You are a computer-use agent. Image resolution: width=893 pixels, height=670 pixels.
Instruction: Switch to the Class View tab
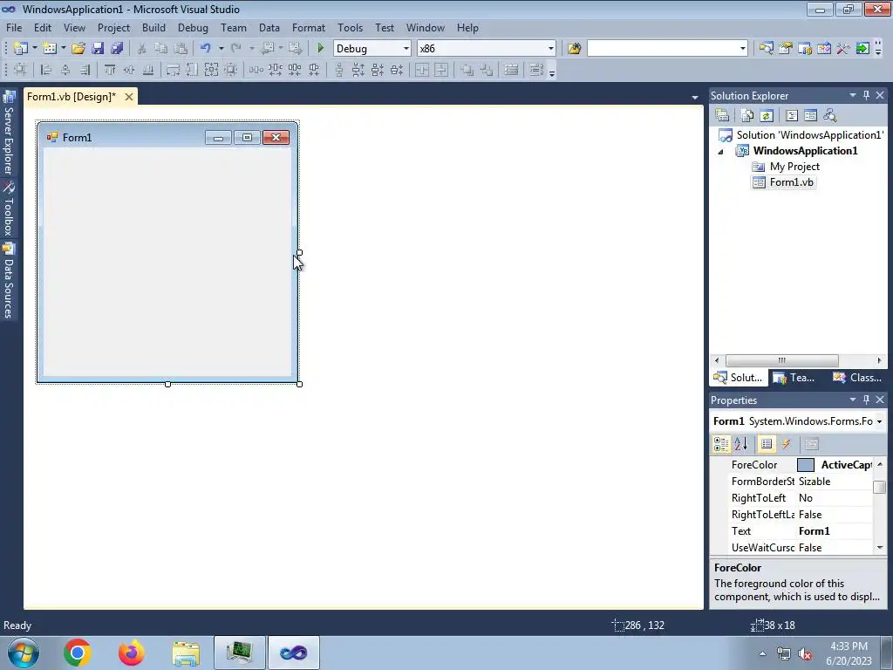[856, 378]
